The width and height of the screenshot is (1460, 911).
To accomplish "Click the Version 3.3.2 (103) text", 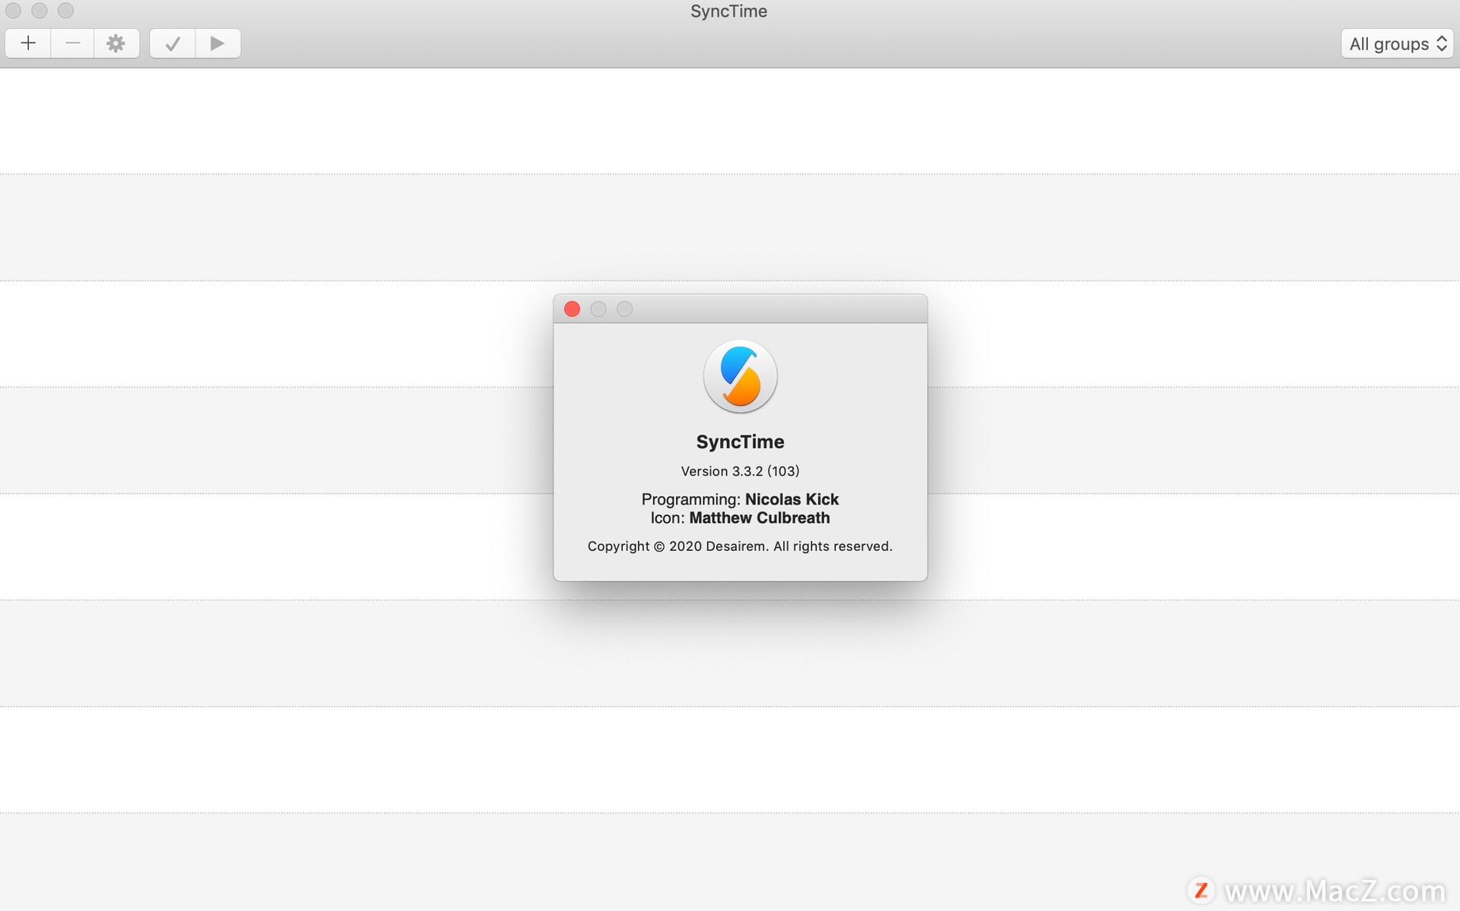I will (740, 471).
